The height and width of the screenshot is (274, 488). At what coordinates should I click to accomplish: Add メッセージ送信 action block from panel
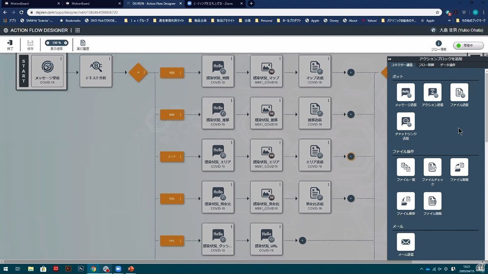(x=406, y=92)
